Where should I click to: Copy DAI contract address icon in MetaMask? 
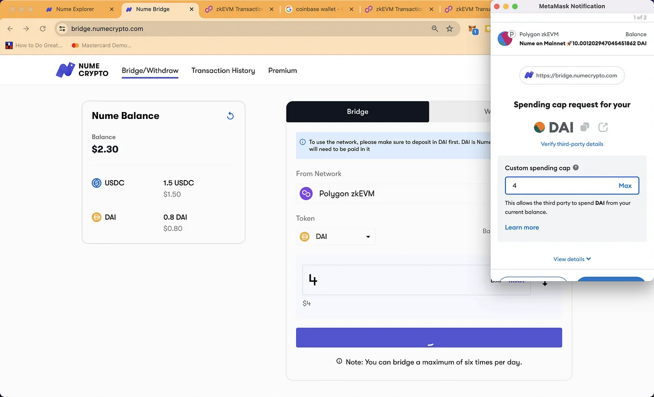point(584,127)
